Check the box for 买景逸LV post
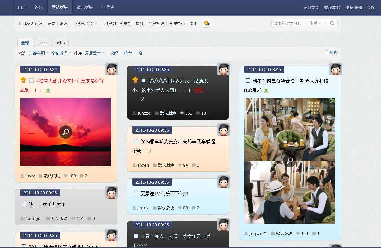381x248 pixels. point(136,193)
